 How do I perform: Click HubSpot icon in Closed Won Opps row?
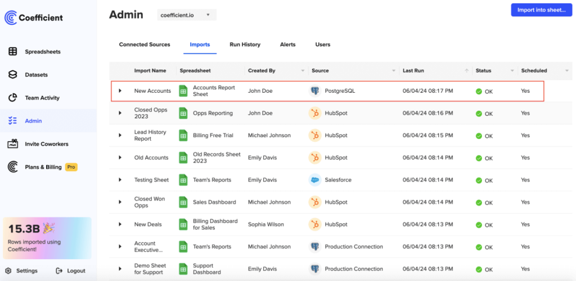(315, 202)
